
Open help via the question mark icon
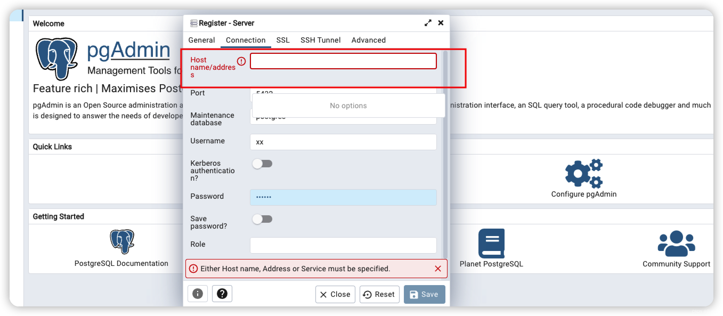pos(222,294)
